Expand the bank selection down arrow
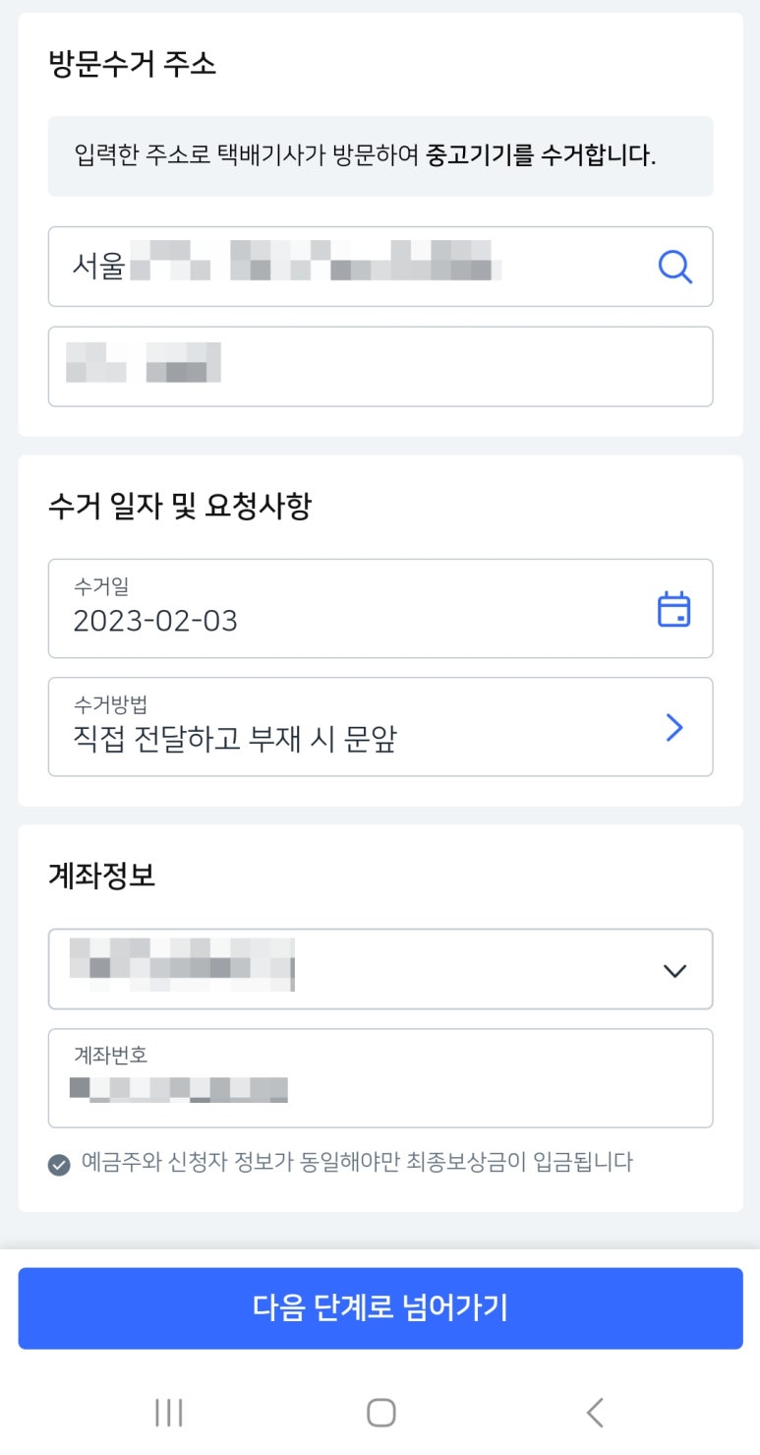Viewport: 760px width, 1455px height. point(673,970)
